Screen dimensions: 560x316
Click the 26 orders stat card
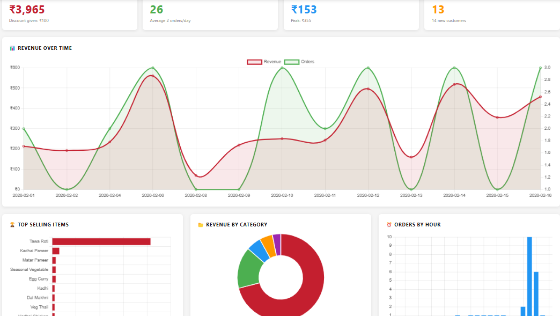pos(210,14)
